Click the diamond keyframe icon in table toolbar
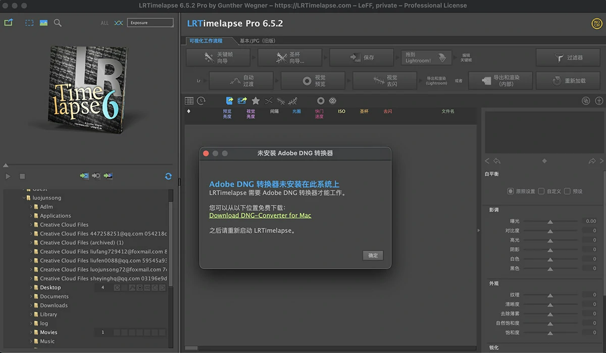 [x=332, y=101]
